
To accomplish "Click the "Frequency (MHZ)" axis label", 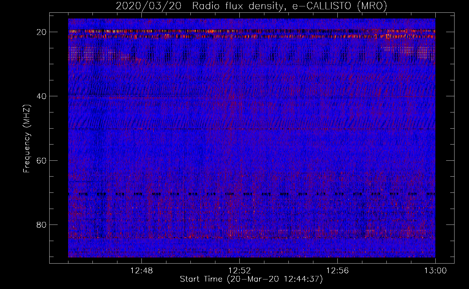I will [27, 138].
